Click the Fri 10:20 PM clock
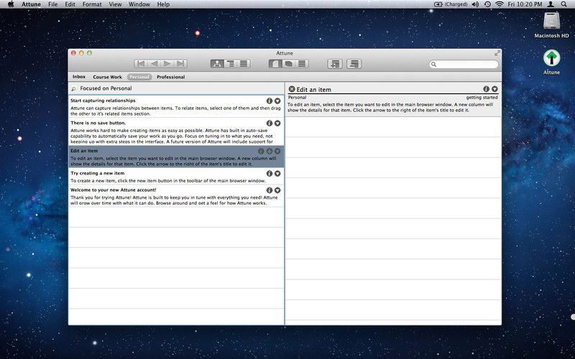The height and width of the screenshot is (359, 575). [x=525, y=4]
